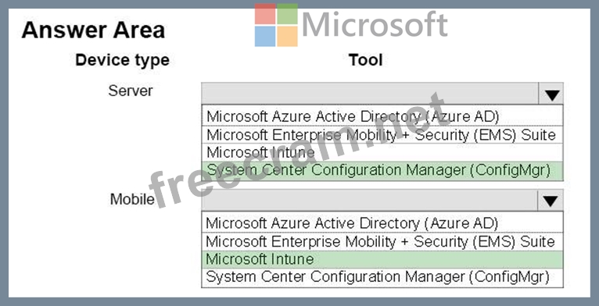Choose Microsoft Intune under Server
Viewport: 599px width, 306px height.
click(x=382, y=153)
